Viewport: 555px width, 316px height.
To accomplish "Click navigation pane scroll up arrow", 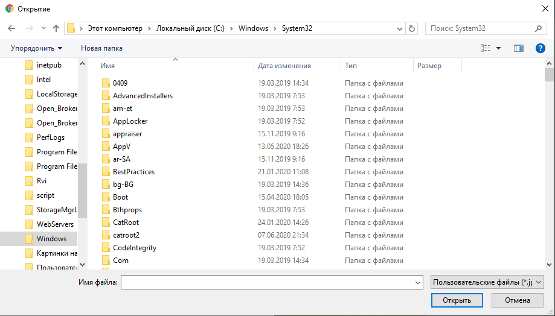I will tap(83, 64).
